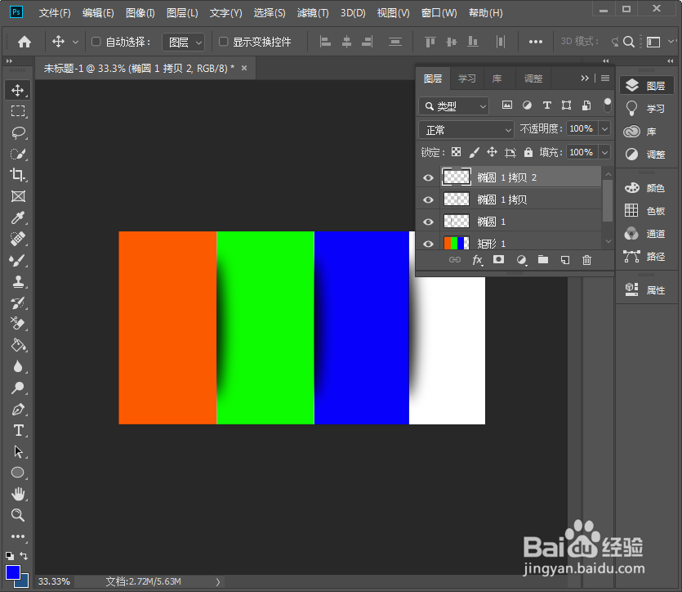Open the 路径 panel from dock

tap(645, 257)
